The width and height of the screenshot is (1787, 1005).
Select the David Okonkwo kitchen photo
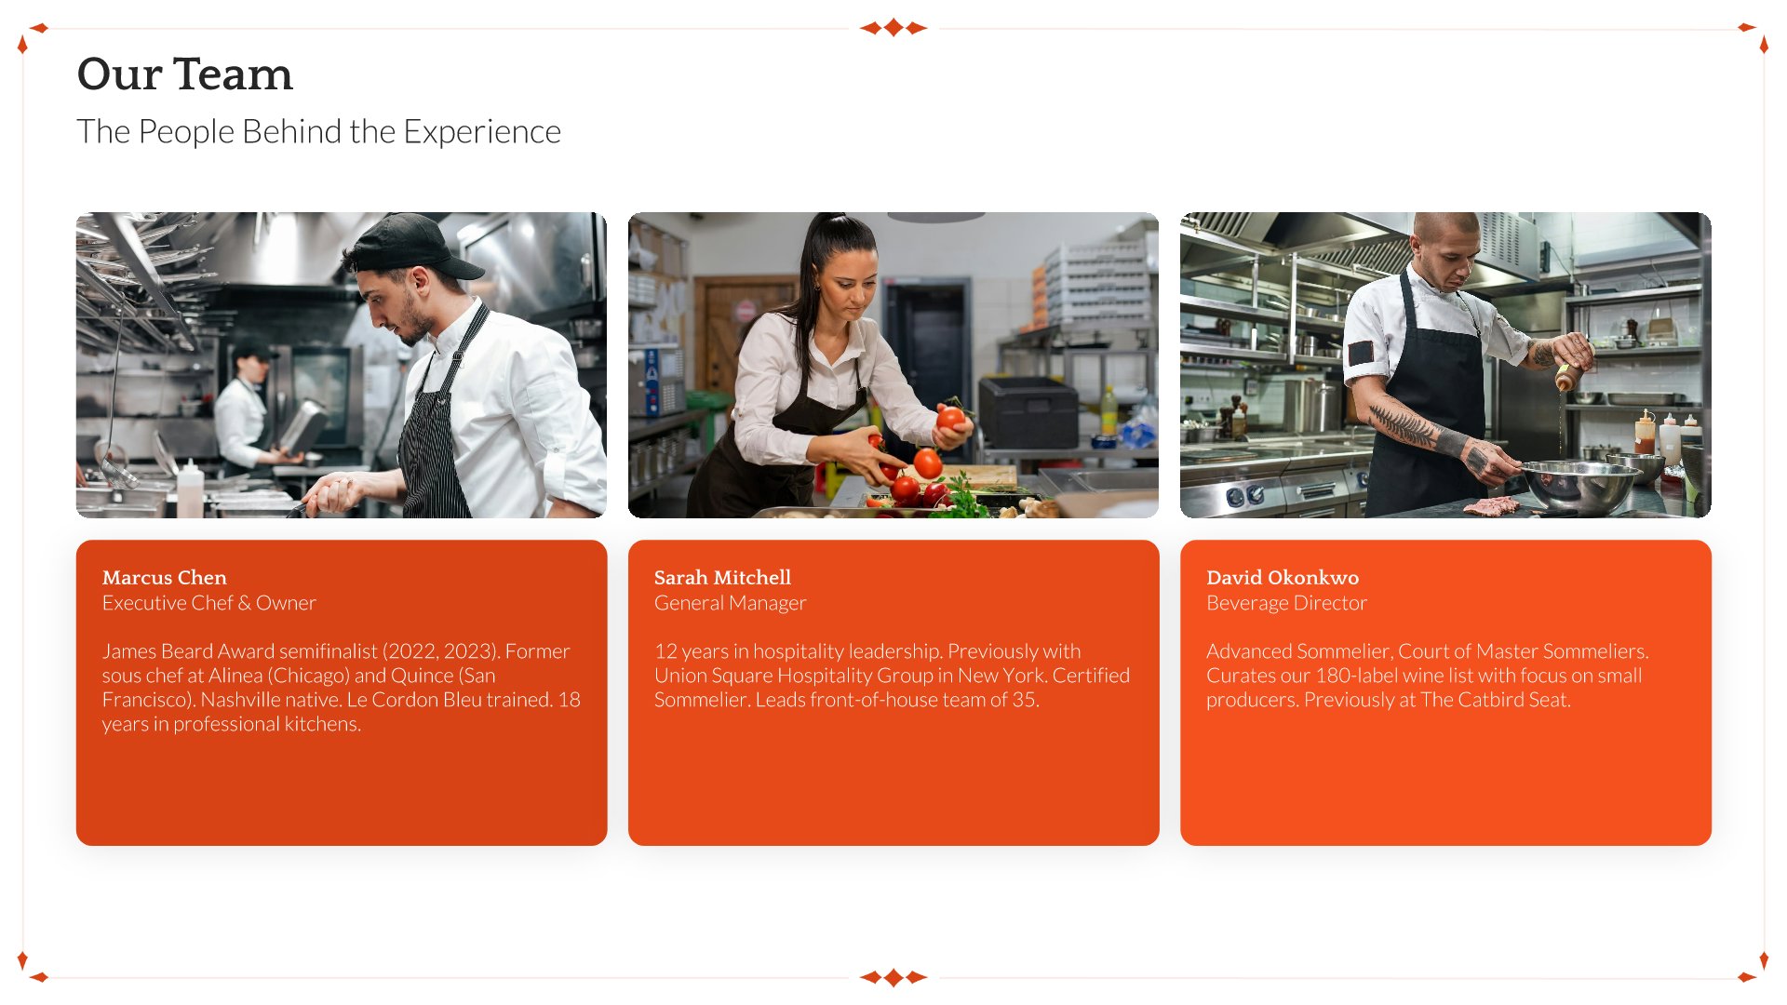click(1445, 365)
